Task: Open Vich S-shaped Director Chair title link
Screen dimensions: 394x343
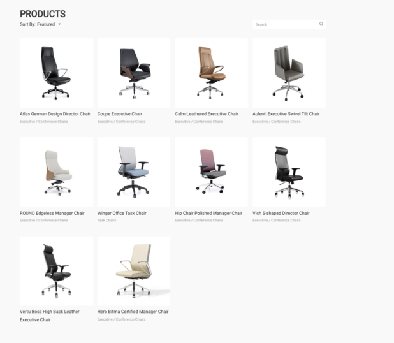Action: pos(281,213)
